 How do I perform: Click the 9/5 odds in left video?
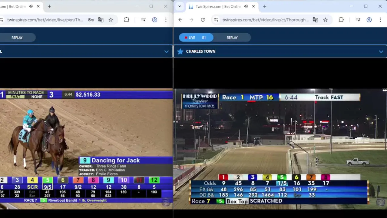pyautogui.click(x=48, y=187)
